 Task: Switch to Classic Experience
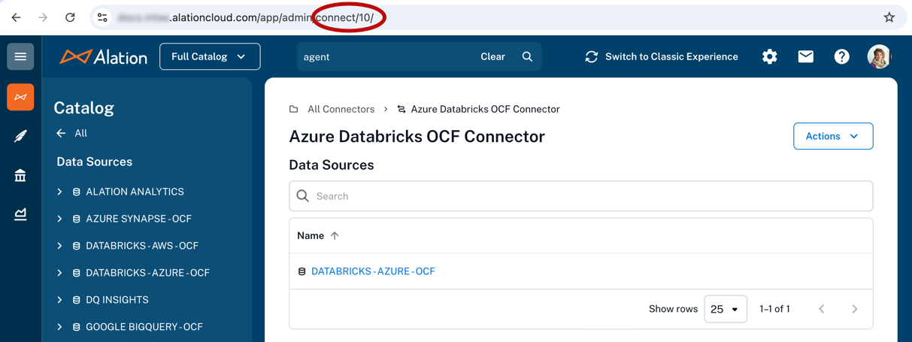tap(662, 56)
